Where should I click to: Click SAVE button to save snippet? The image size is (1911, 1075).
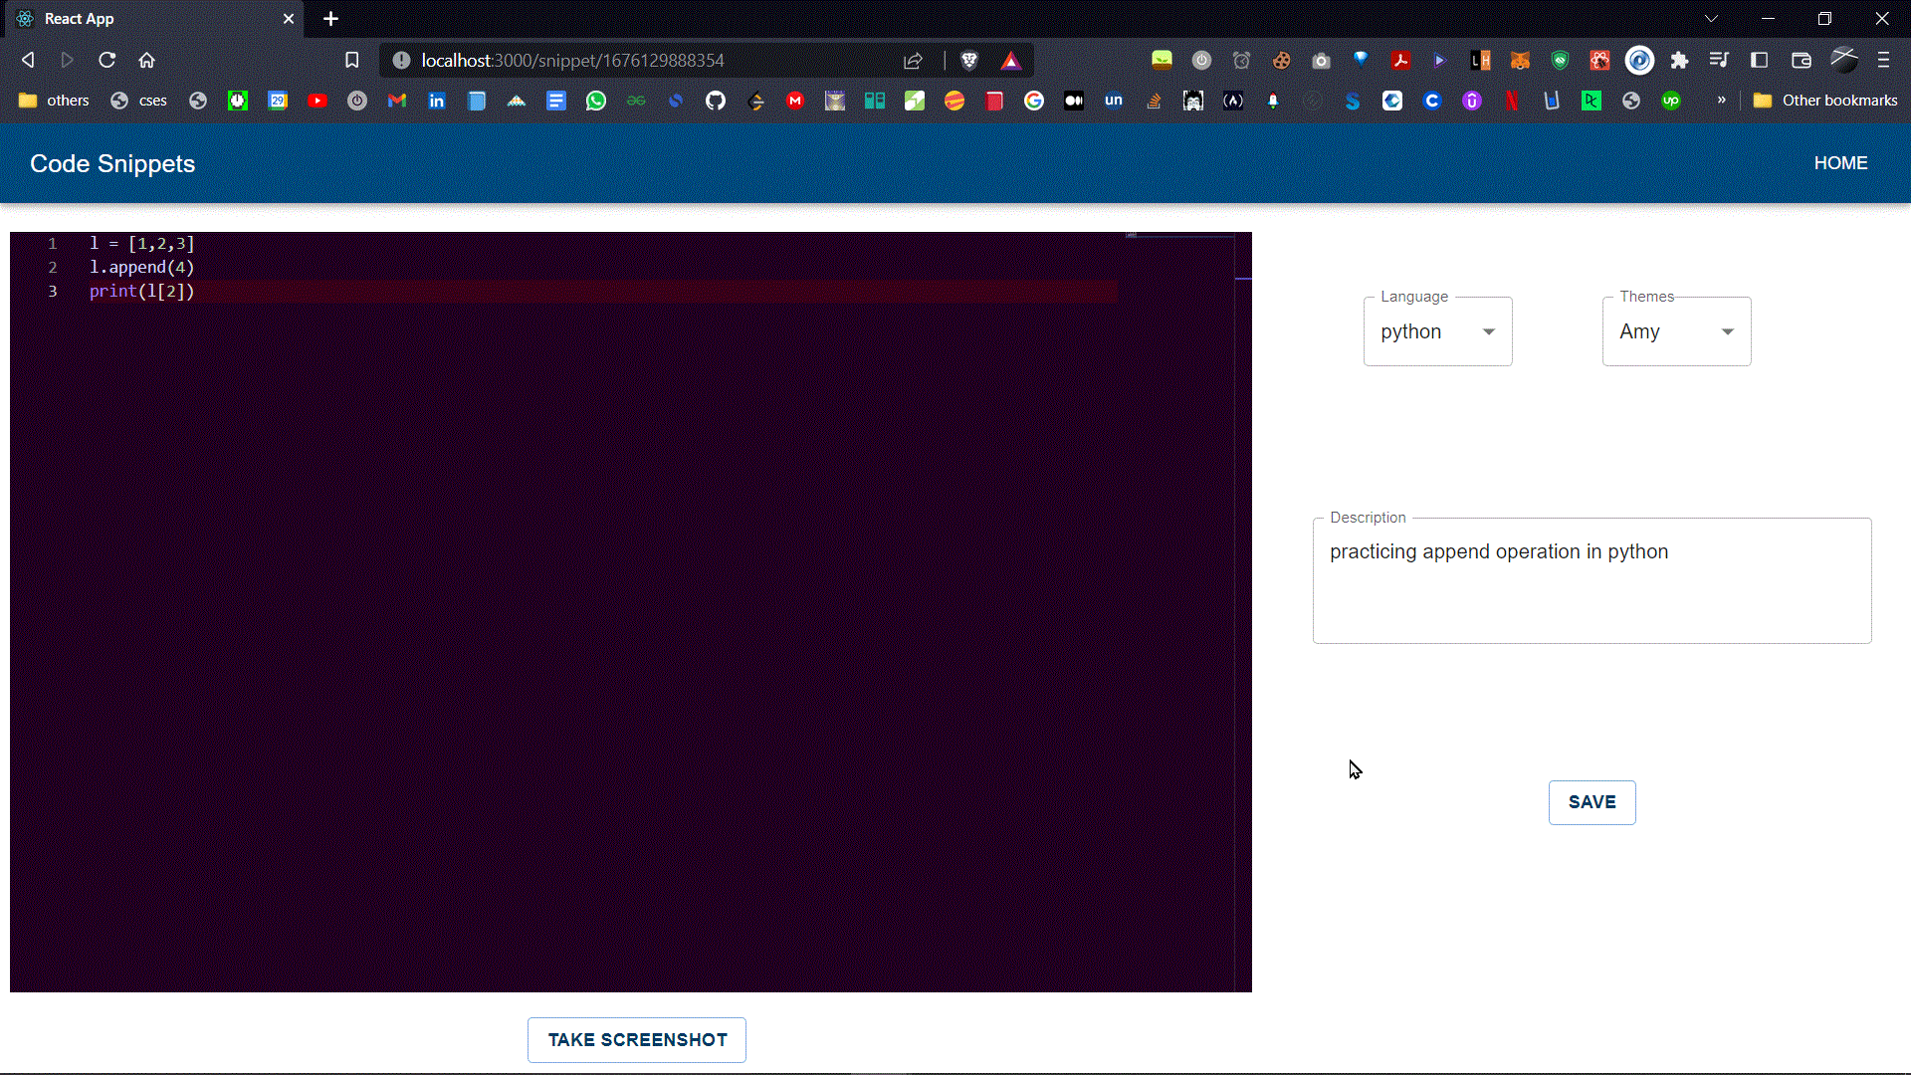(x=1592, y=802)
